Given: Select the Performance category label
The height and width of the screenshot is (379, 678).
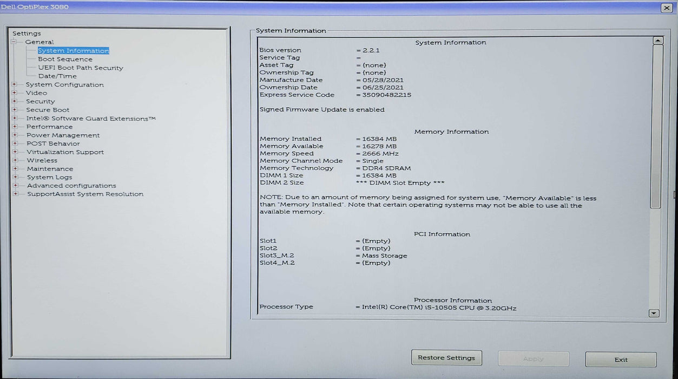Looking at the screenshot, I should pyautogui.click(x=49, y=127).
